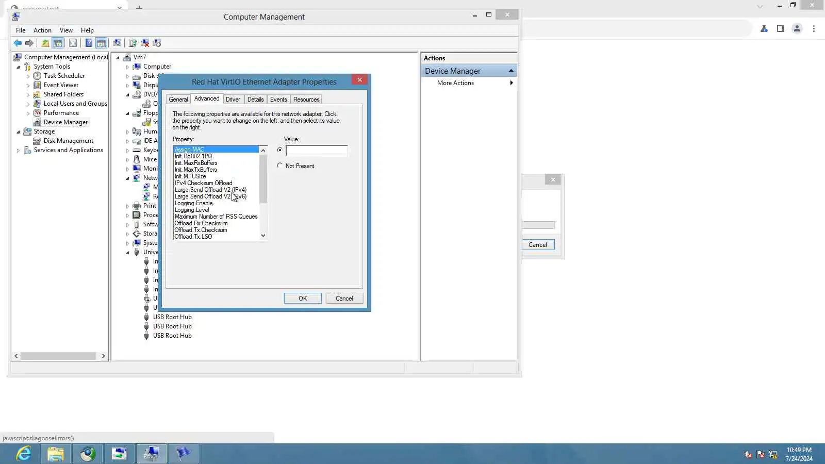Image resolution: width=825 pixels, height=464 pixels.
Task: Switch to the General tab
Action: [x=178, y=100]
